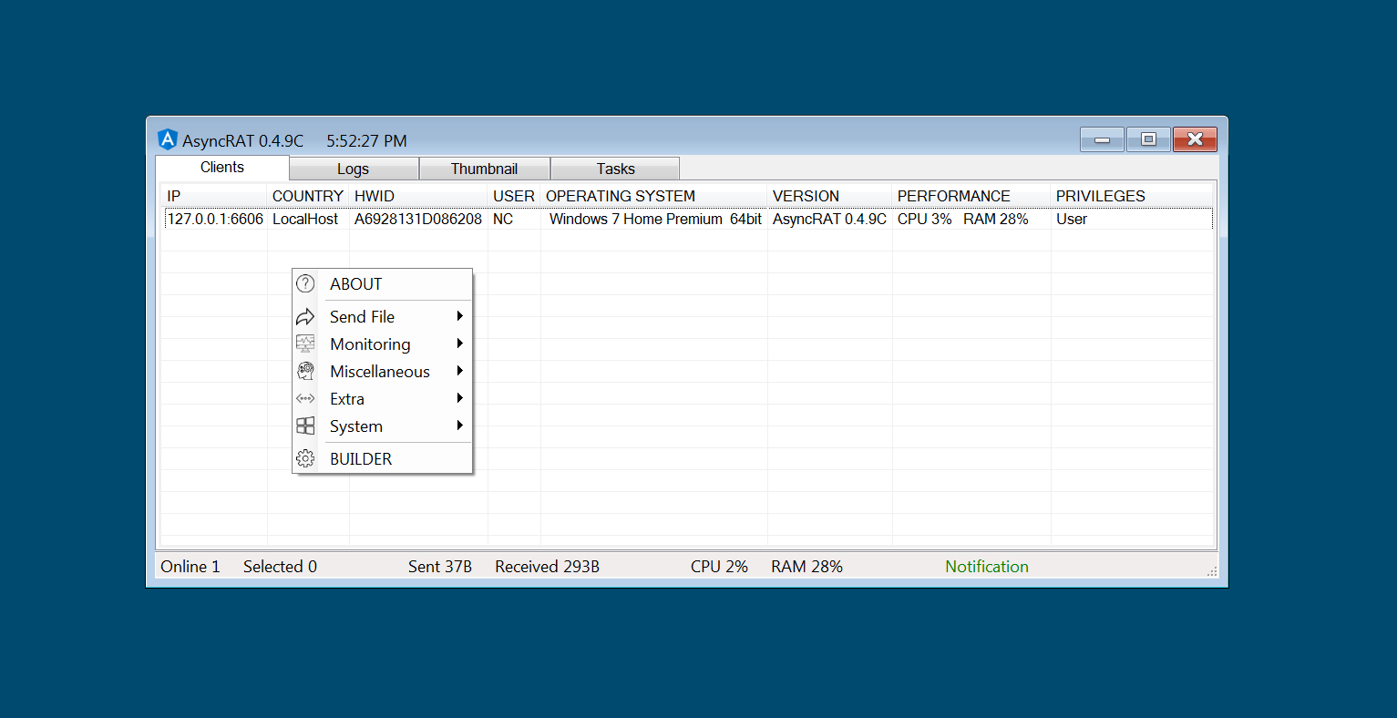The image size is (1397, 718).
Task: Choose BUILDER in the context menu
Action: [361, 458]
